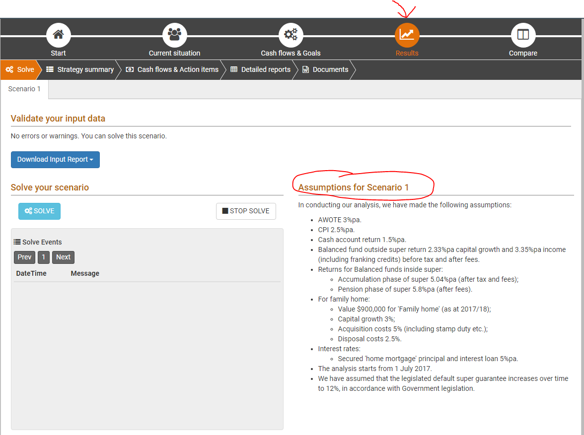Viewport: 584px width, 435px height.
Task: Open Current situation people icon
Action: pyautogui.click(x=175, y=35)
